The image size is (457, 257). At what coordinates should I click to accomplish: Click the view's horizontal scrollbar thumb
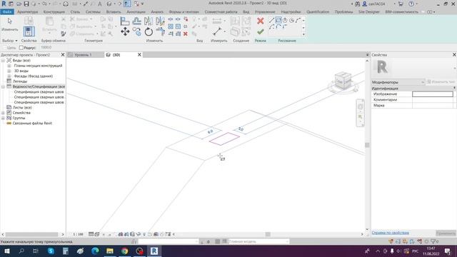coord(268,234)
